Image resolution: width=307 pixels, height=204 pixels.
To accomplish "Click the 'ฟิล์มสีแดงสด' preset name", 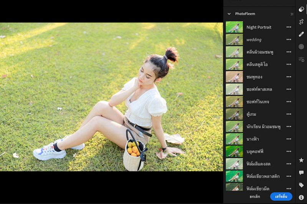I will pyautogui.click(x=258, y=164).
